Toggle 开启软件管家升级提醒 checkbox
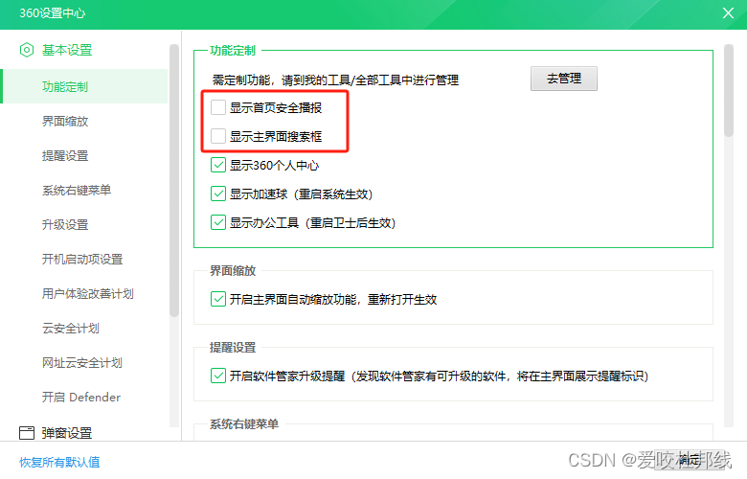Viewport: 747px width, 479px height. (x=218, y=376)
